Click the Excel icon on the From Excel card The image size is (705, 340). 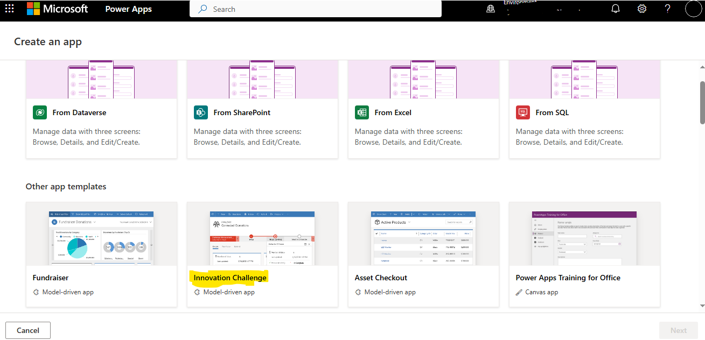pyautogui.click(x=361, y=112)
